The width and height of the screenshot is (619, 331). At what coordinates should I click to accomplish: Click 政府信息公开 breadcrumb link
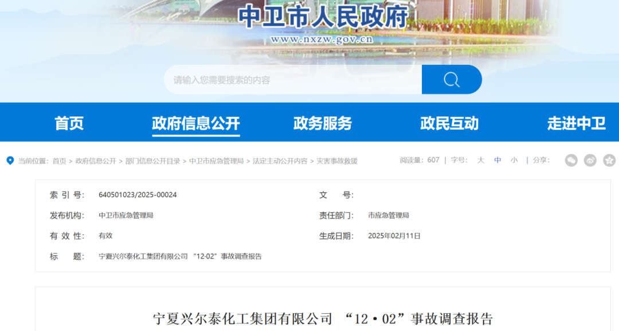[96, 161]
